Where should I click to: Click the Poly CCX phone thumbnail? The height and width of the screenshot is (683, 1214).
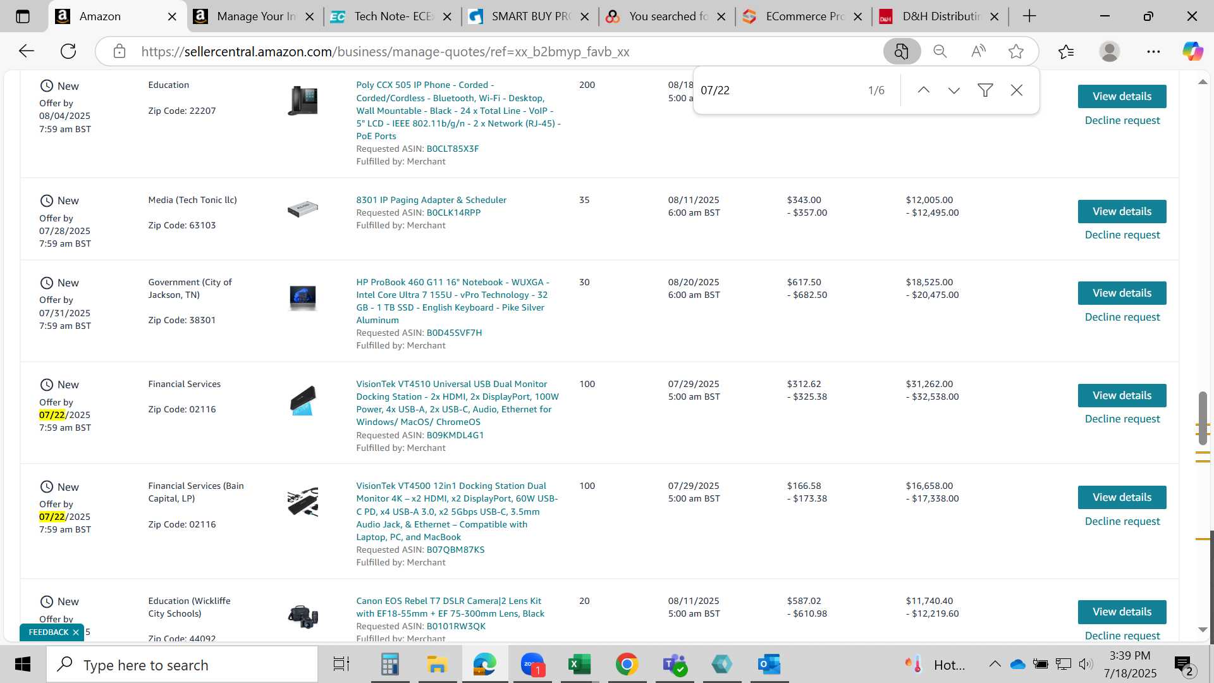click(302, 101)
